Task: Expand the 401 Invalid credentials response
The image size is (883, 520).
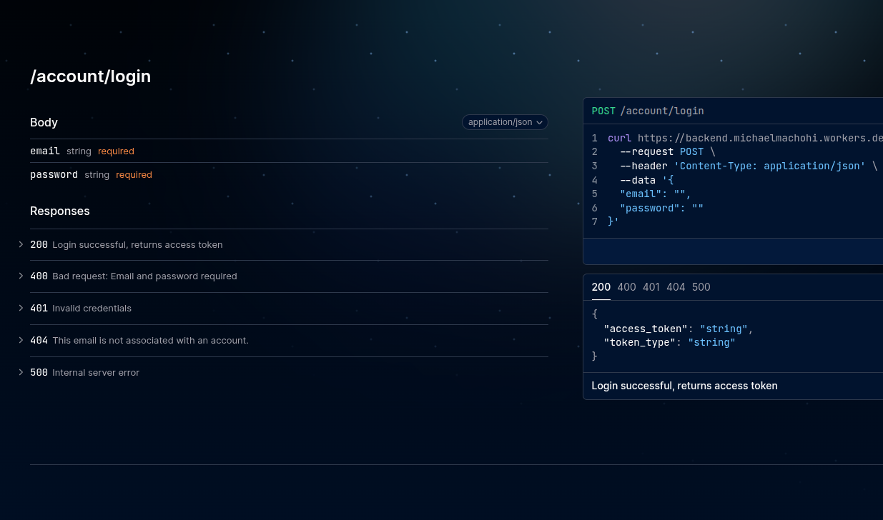Action: coord(80,309)
